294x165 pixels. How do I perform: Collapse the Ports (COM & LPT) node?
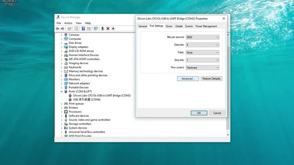point(62,92)
